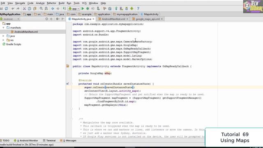The height and width of the screenshot is (148, 263).
Task: Click the Redo arrow icon
Action: pyautogui.click(x=18, y=9)
